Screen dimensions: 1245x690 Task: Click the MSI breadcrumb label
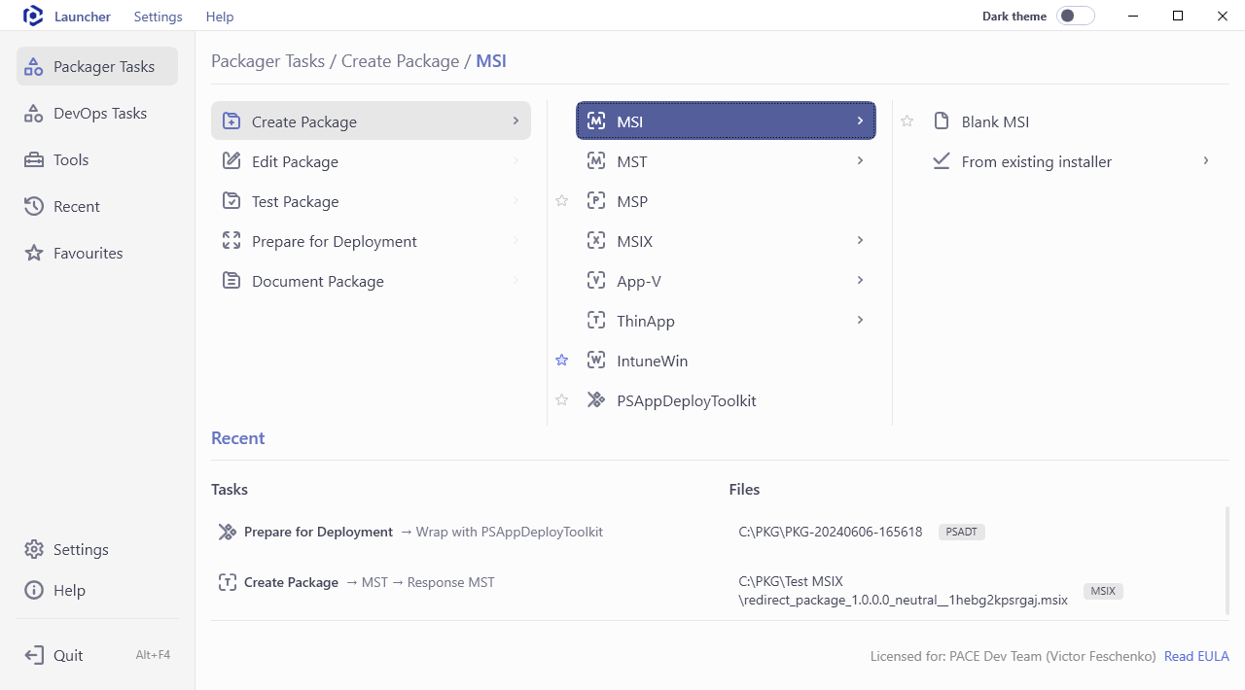click(491, 61)
